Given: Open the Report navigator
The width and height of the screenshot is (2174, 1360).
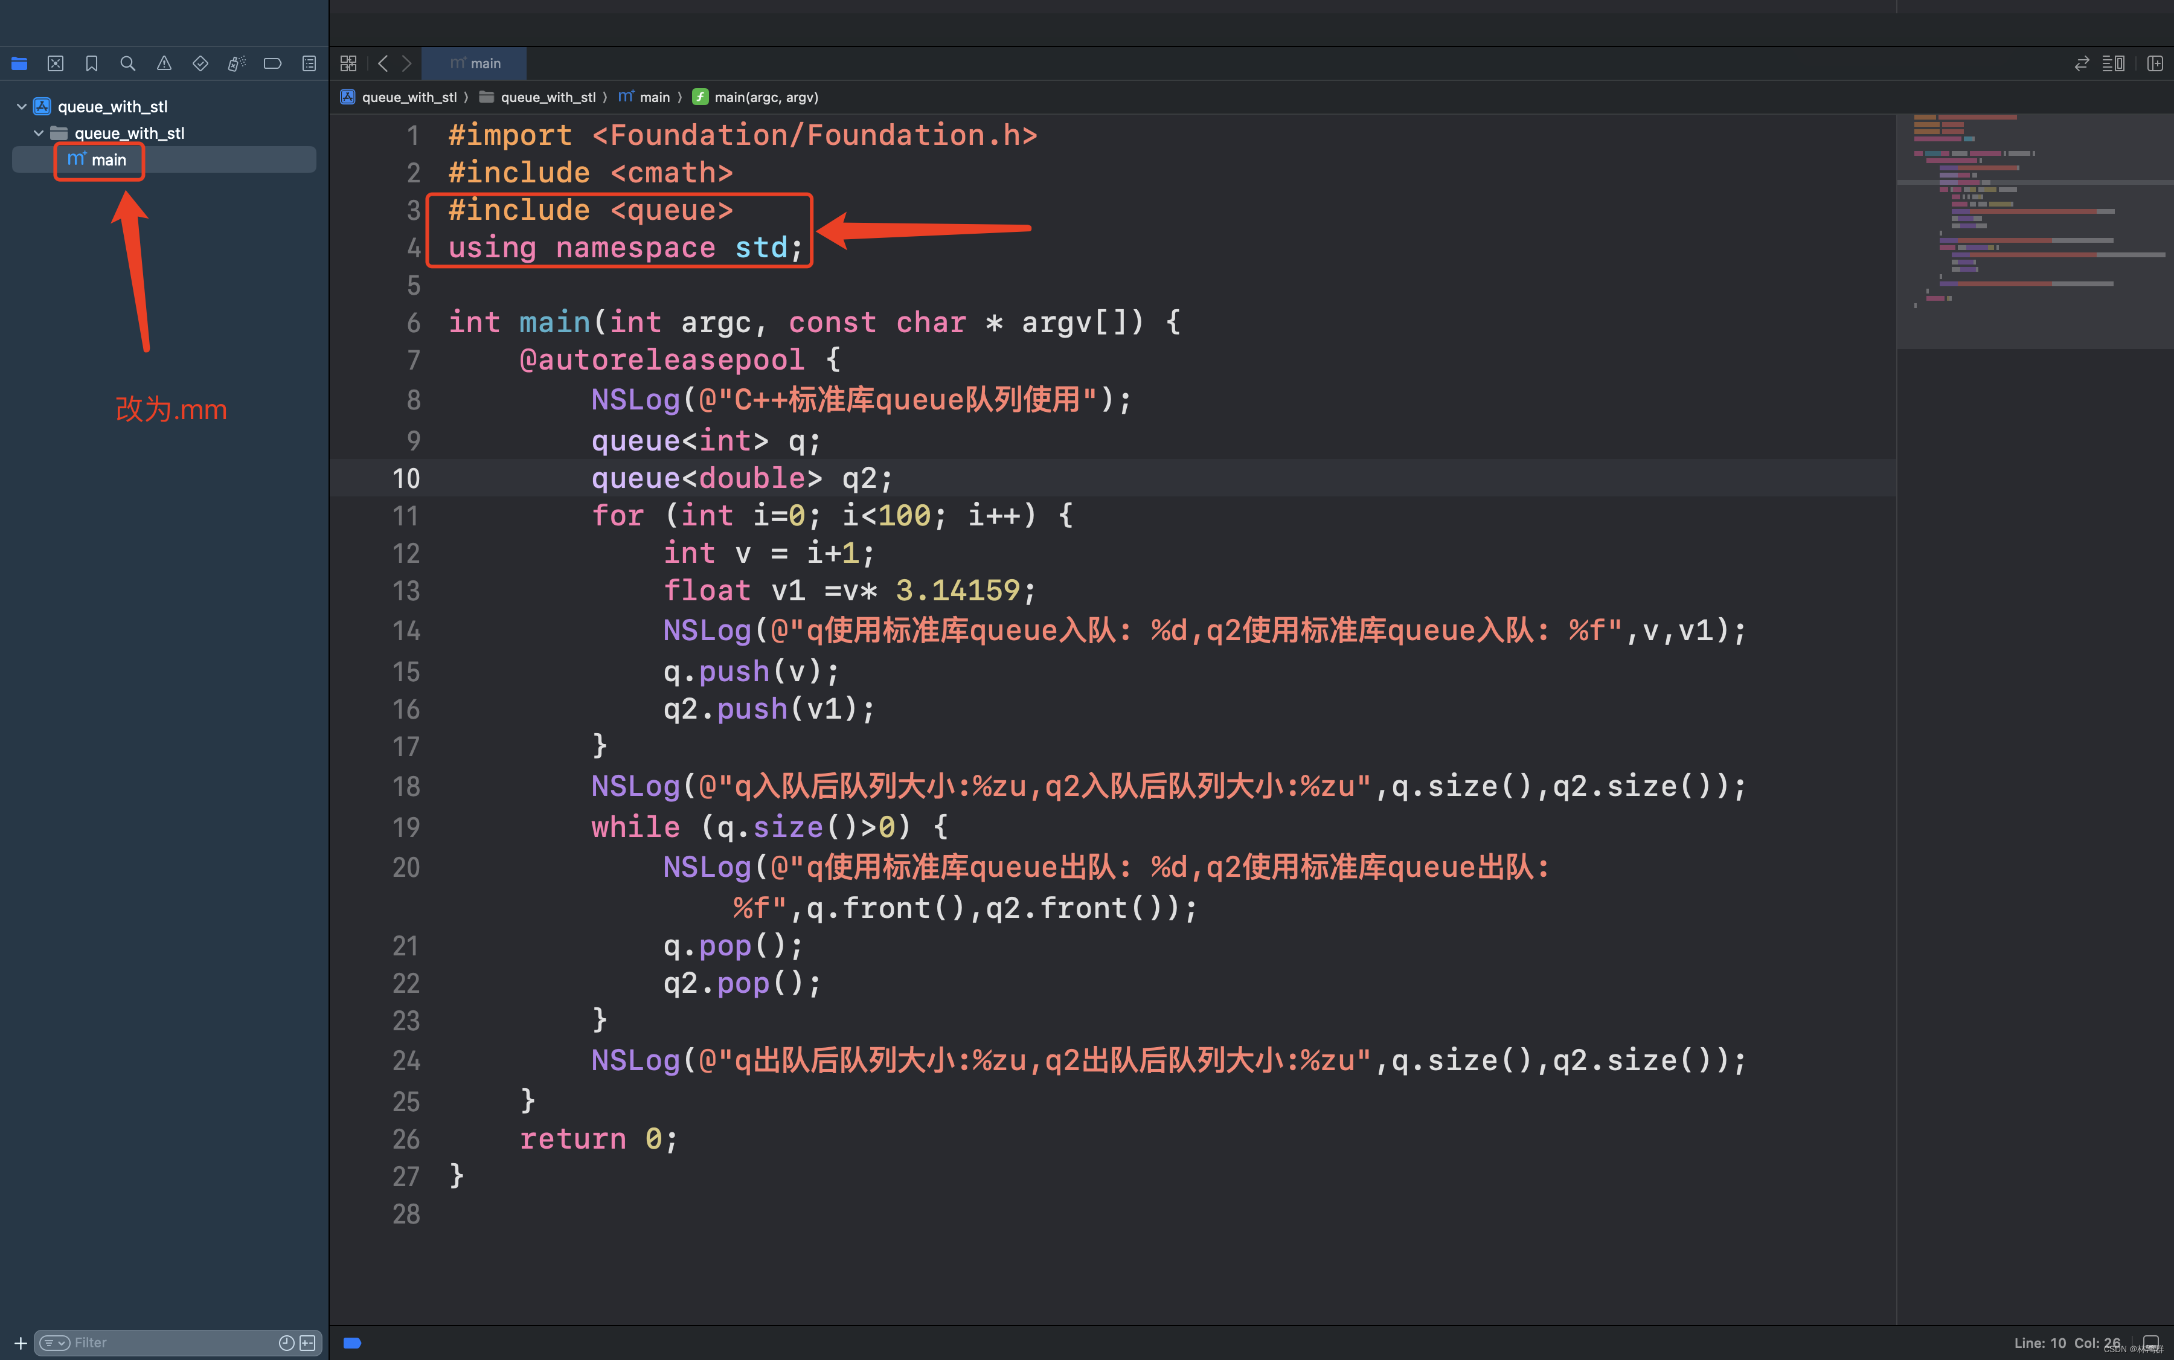Looking at the screenshot, I should coord(309,64).
